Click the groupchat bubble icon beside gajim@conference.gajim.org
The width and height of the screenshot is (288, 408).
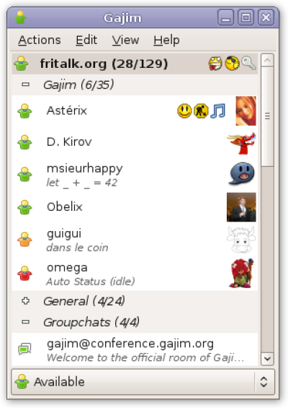tap(24, 349)
